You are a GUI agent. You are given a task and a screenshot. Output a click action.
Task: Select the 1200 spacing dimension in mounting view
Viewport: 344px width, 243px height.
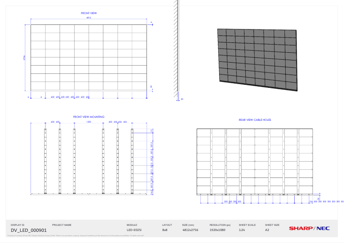tap(89, 122)
